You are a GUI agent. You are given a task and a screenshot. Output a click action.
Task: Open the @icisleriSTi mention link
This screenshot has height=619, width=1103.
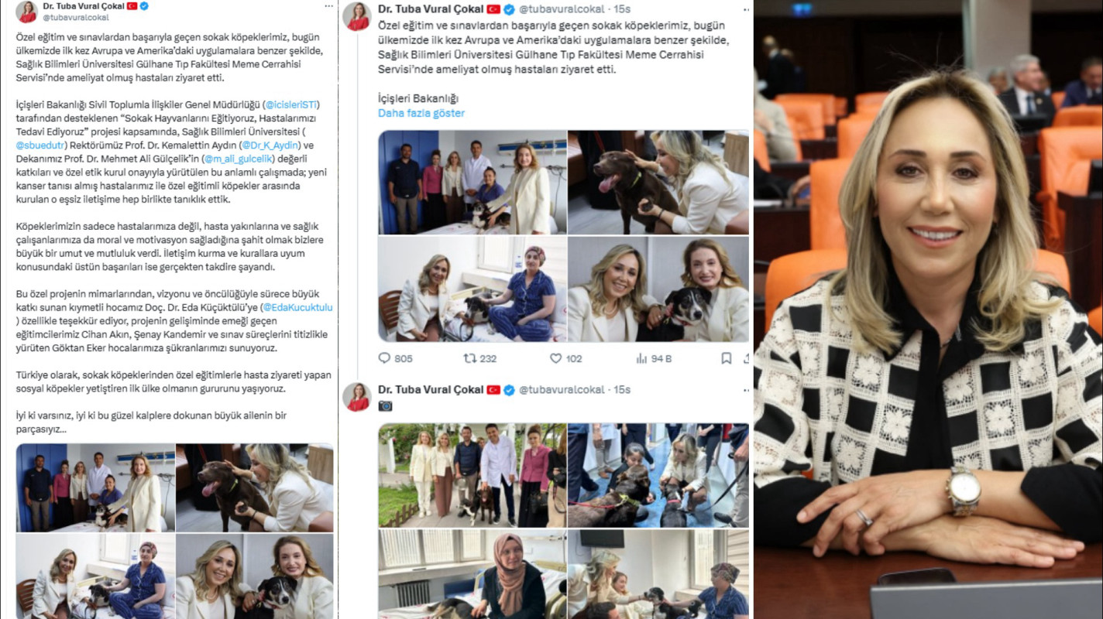pos(292,104)
